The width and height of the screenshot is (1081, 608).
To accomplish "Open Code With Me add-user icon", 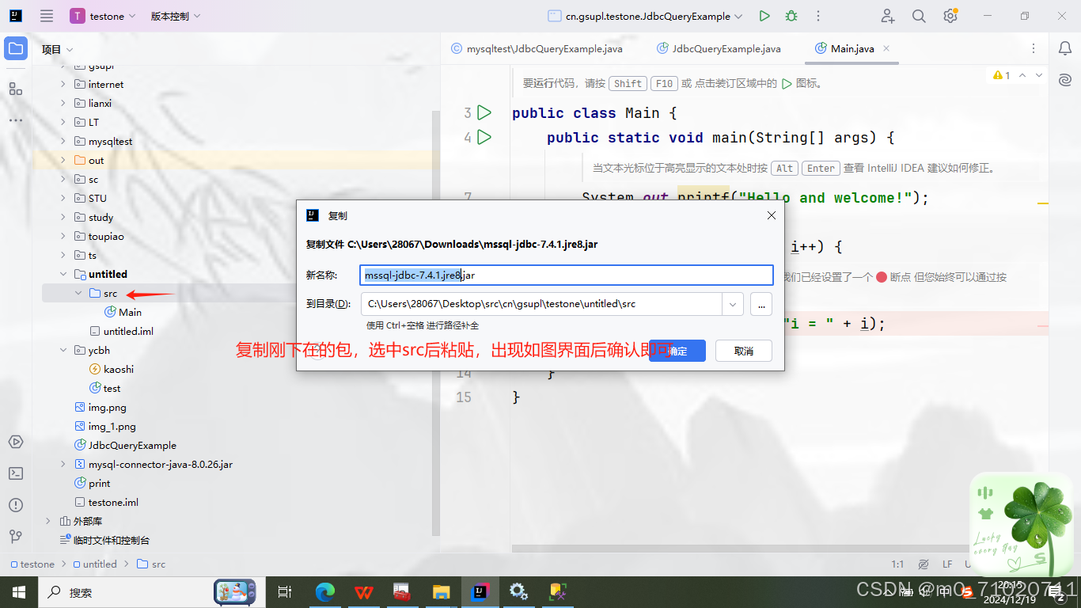I will [888, 16].
